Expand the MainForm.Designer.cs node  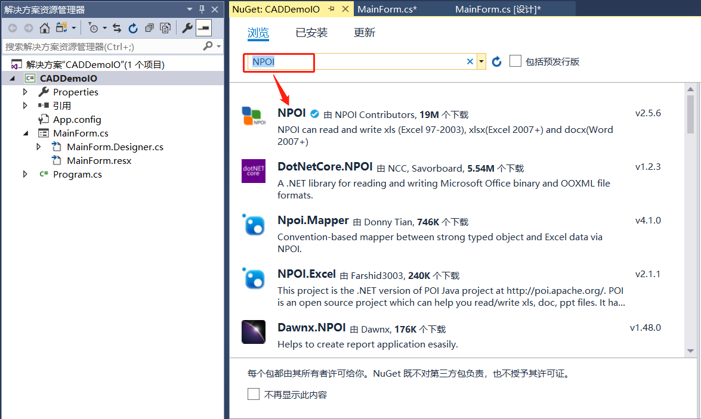pyautogui.click(x=39, y=147)
